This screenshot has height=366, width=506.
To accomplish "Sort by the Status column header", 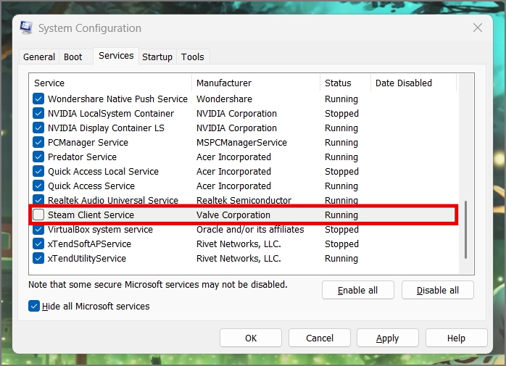I will 345,83.
